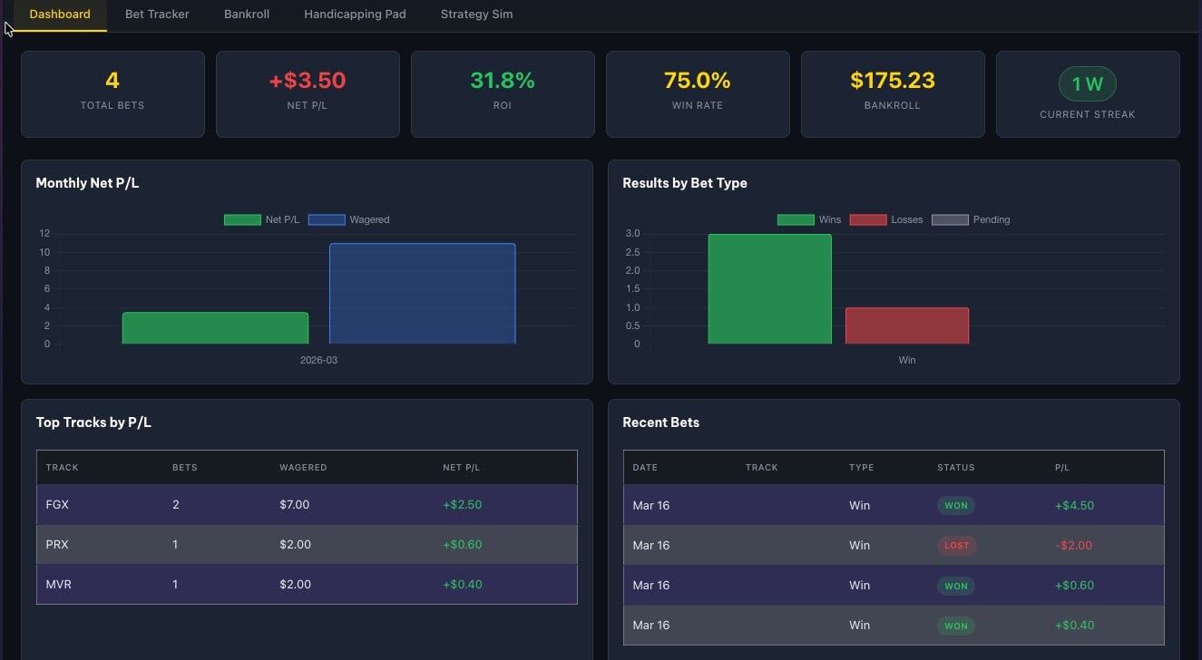The image size is (1202, 660).
Task: Click the WON badge on the +$4.50 bet
Action: (x=955, y=506)
